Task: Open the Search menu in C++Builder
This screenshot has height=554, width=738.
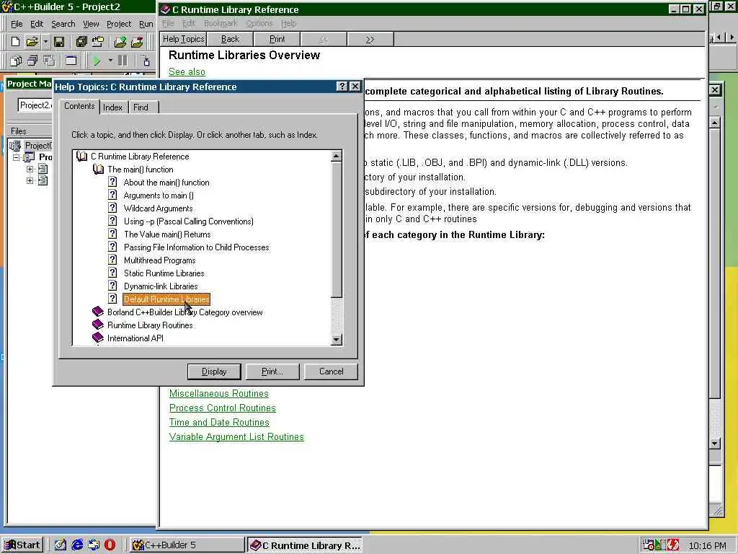Action: pos(63,24)
